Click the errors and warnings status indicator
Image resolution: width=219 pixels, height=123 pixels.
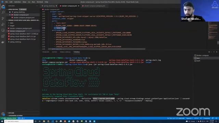click(21, 118)
